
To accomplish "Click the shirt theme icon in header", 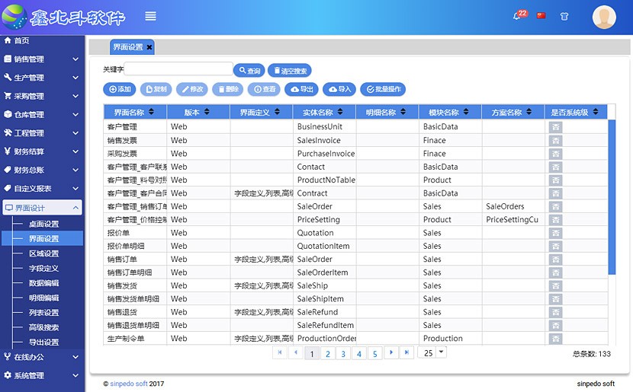I will (564, 16).
